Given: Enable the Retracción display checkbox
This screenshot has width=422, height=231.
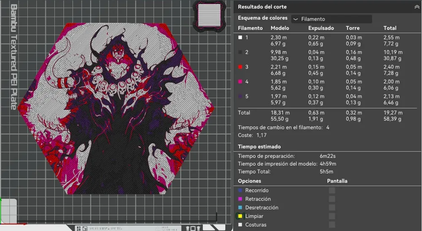Looking at the screenshot, I should click(x=332, y=199).
